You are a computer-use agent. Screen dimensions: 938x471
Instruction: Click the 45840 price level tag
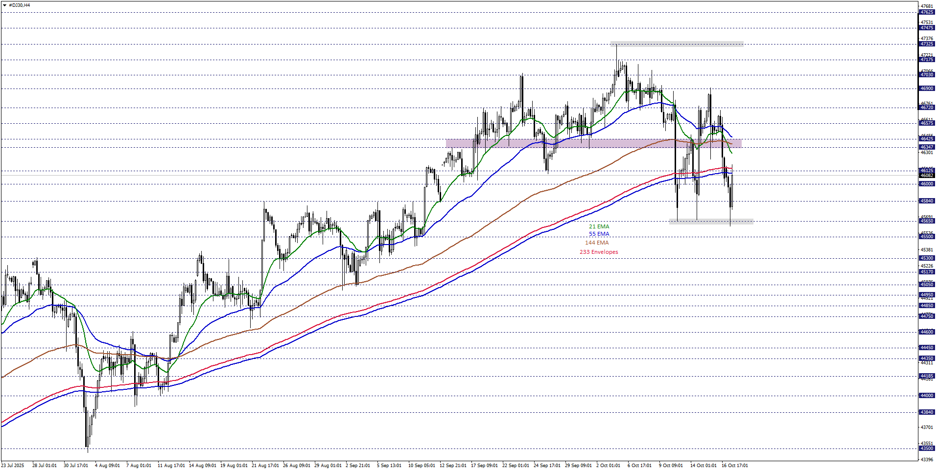click(x=927, y=201)
